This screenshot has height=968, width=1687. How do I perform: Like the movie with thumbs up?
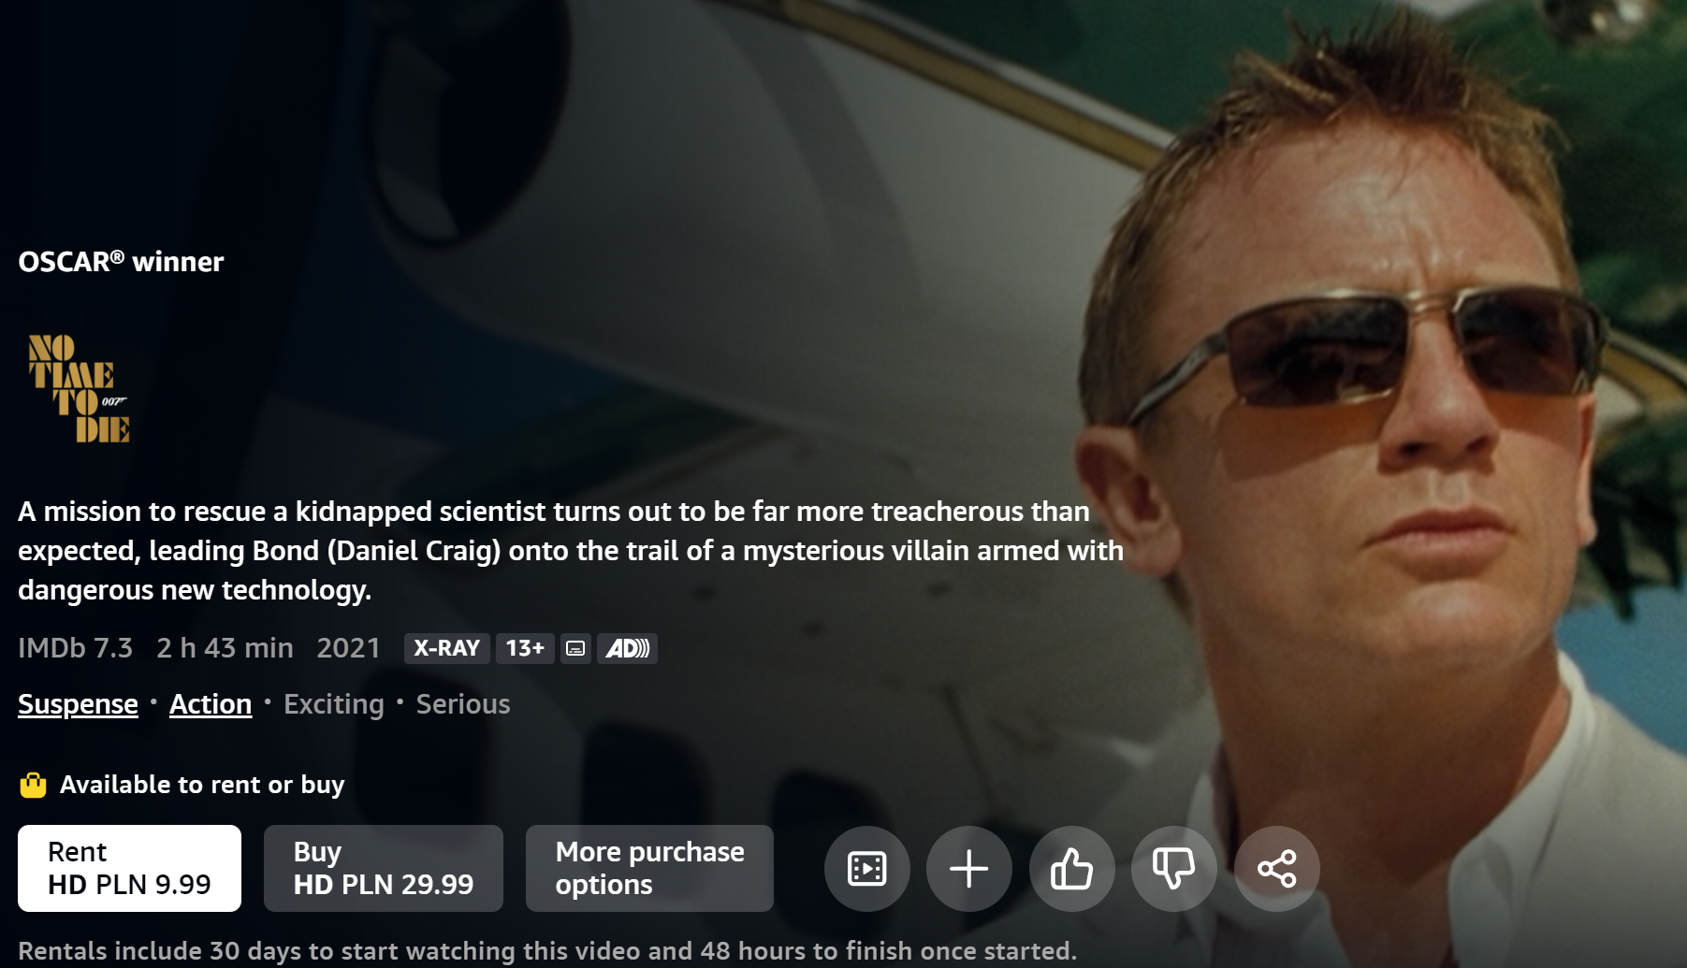tap(1072, 869)
